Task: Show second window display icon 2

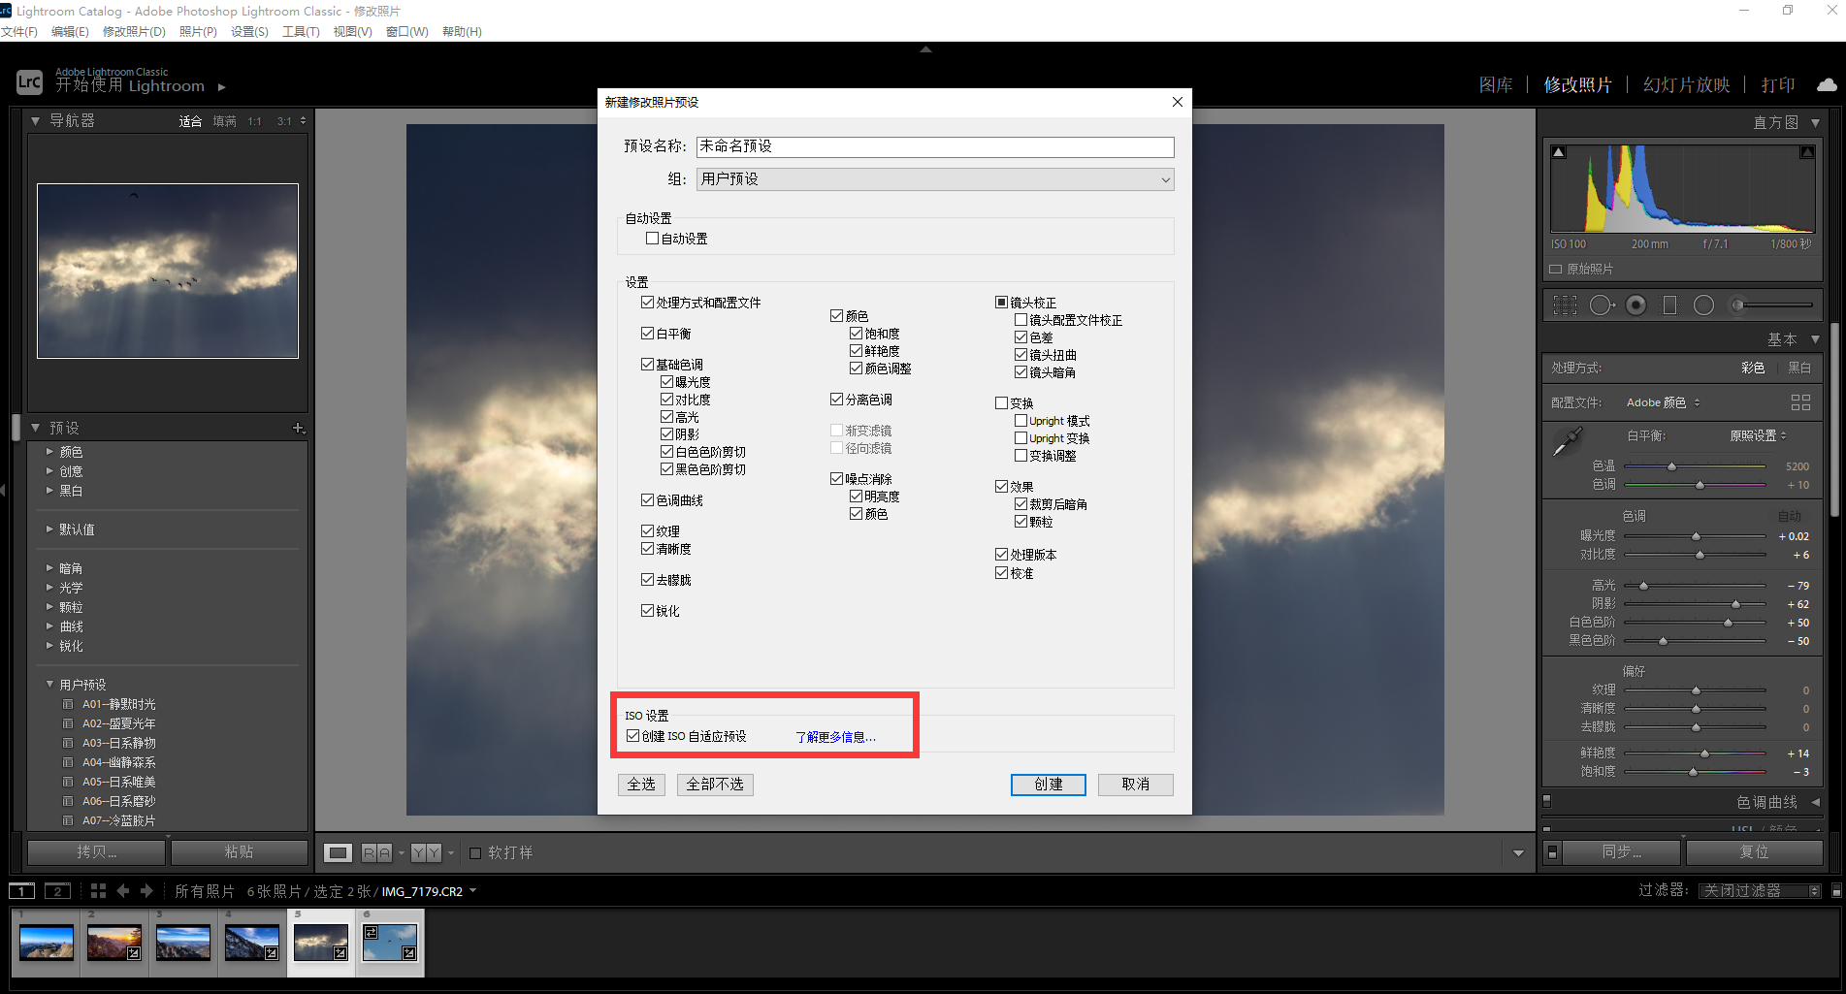Action: point(57,891)
